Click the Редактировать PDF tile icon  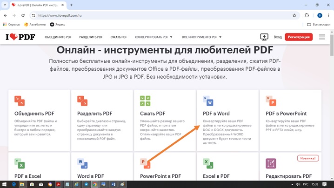[270, 163]
